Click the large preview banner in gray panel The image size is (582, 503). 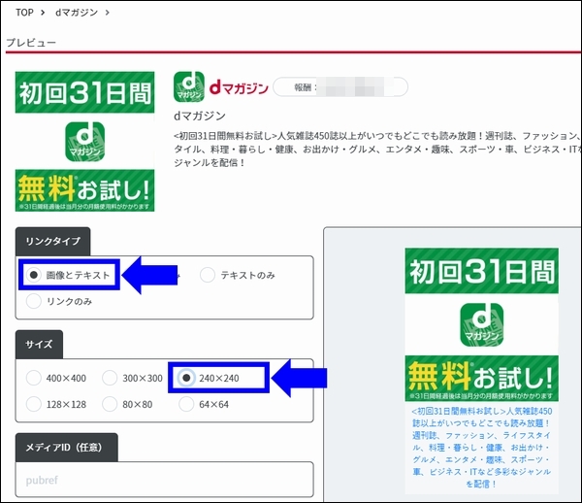481,324
